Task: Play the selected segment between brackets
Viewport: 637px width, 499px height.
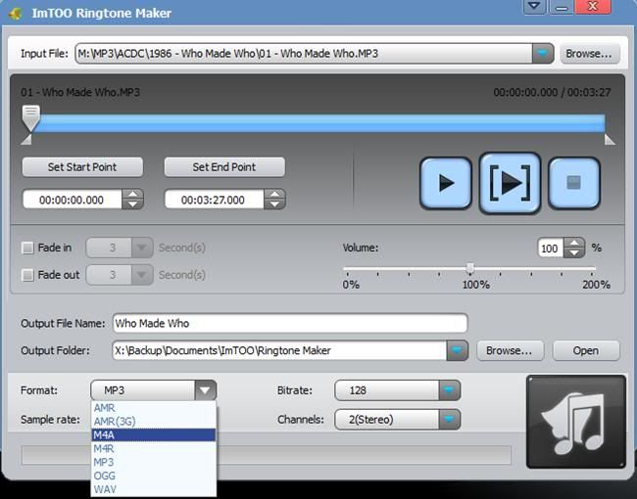Action: point(510,183)
